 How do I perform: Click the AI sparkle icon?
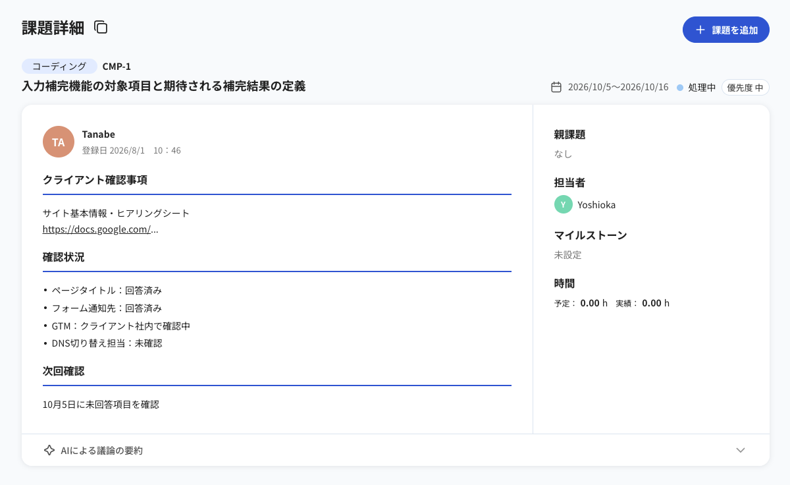coord(49,450)
